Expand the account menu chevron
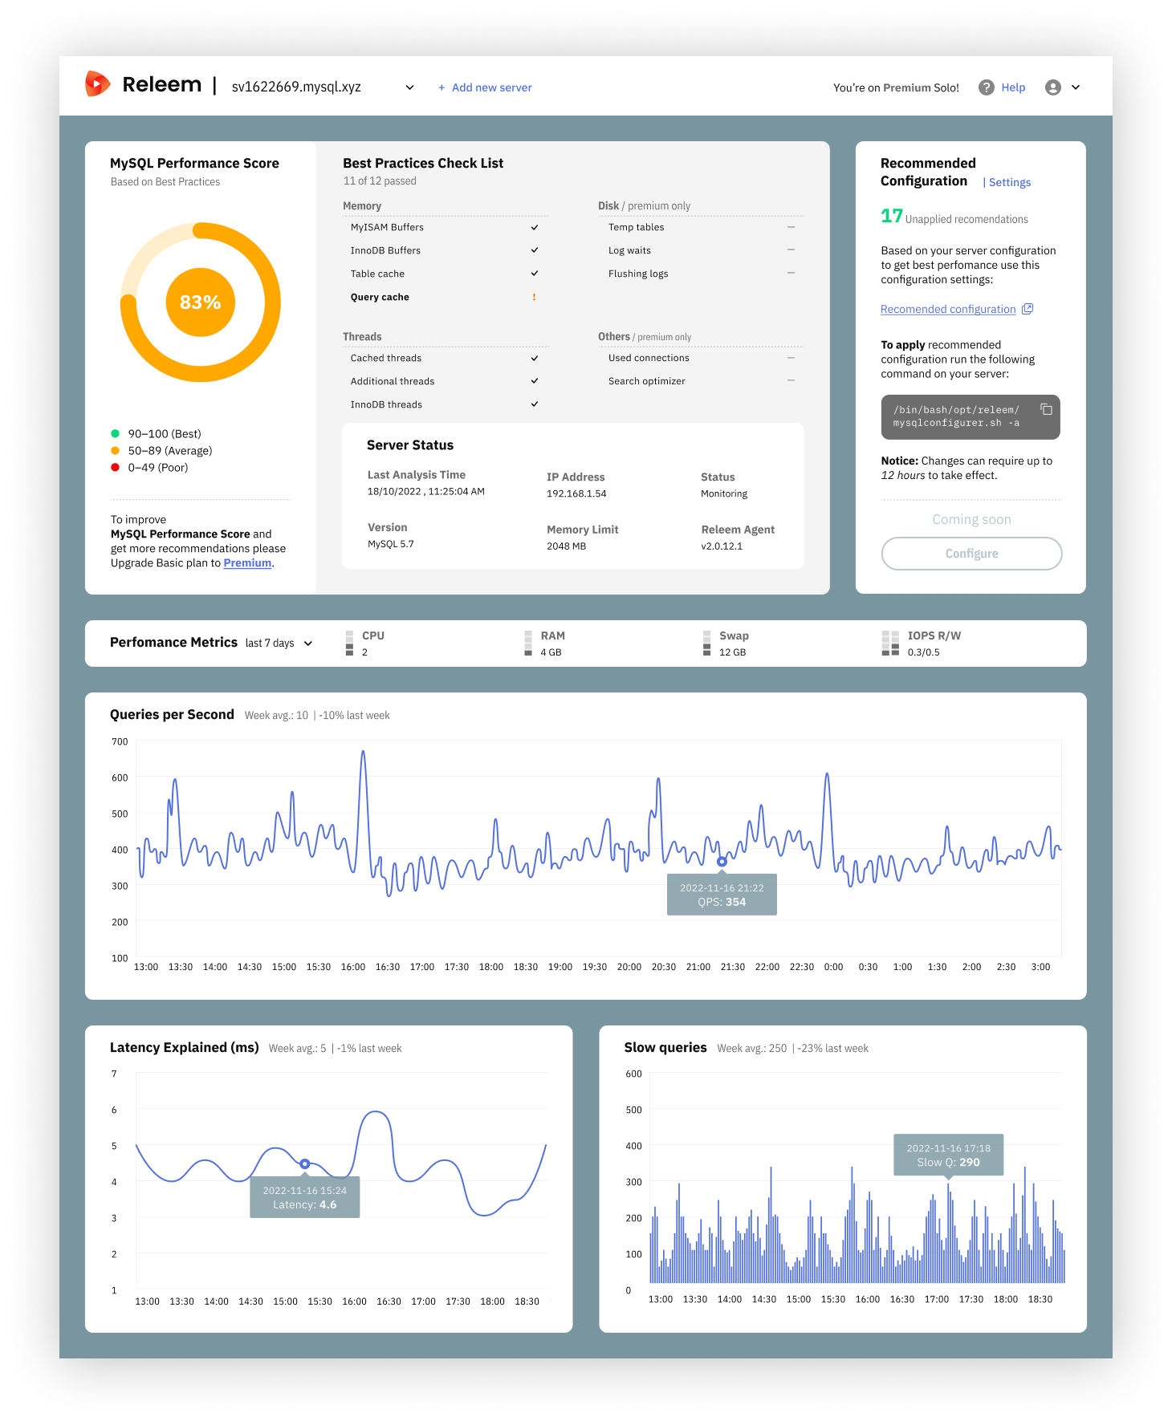The height and width of the screenshot is (1421, 1172). [x=1076, y=87]
